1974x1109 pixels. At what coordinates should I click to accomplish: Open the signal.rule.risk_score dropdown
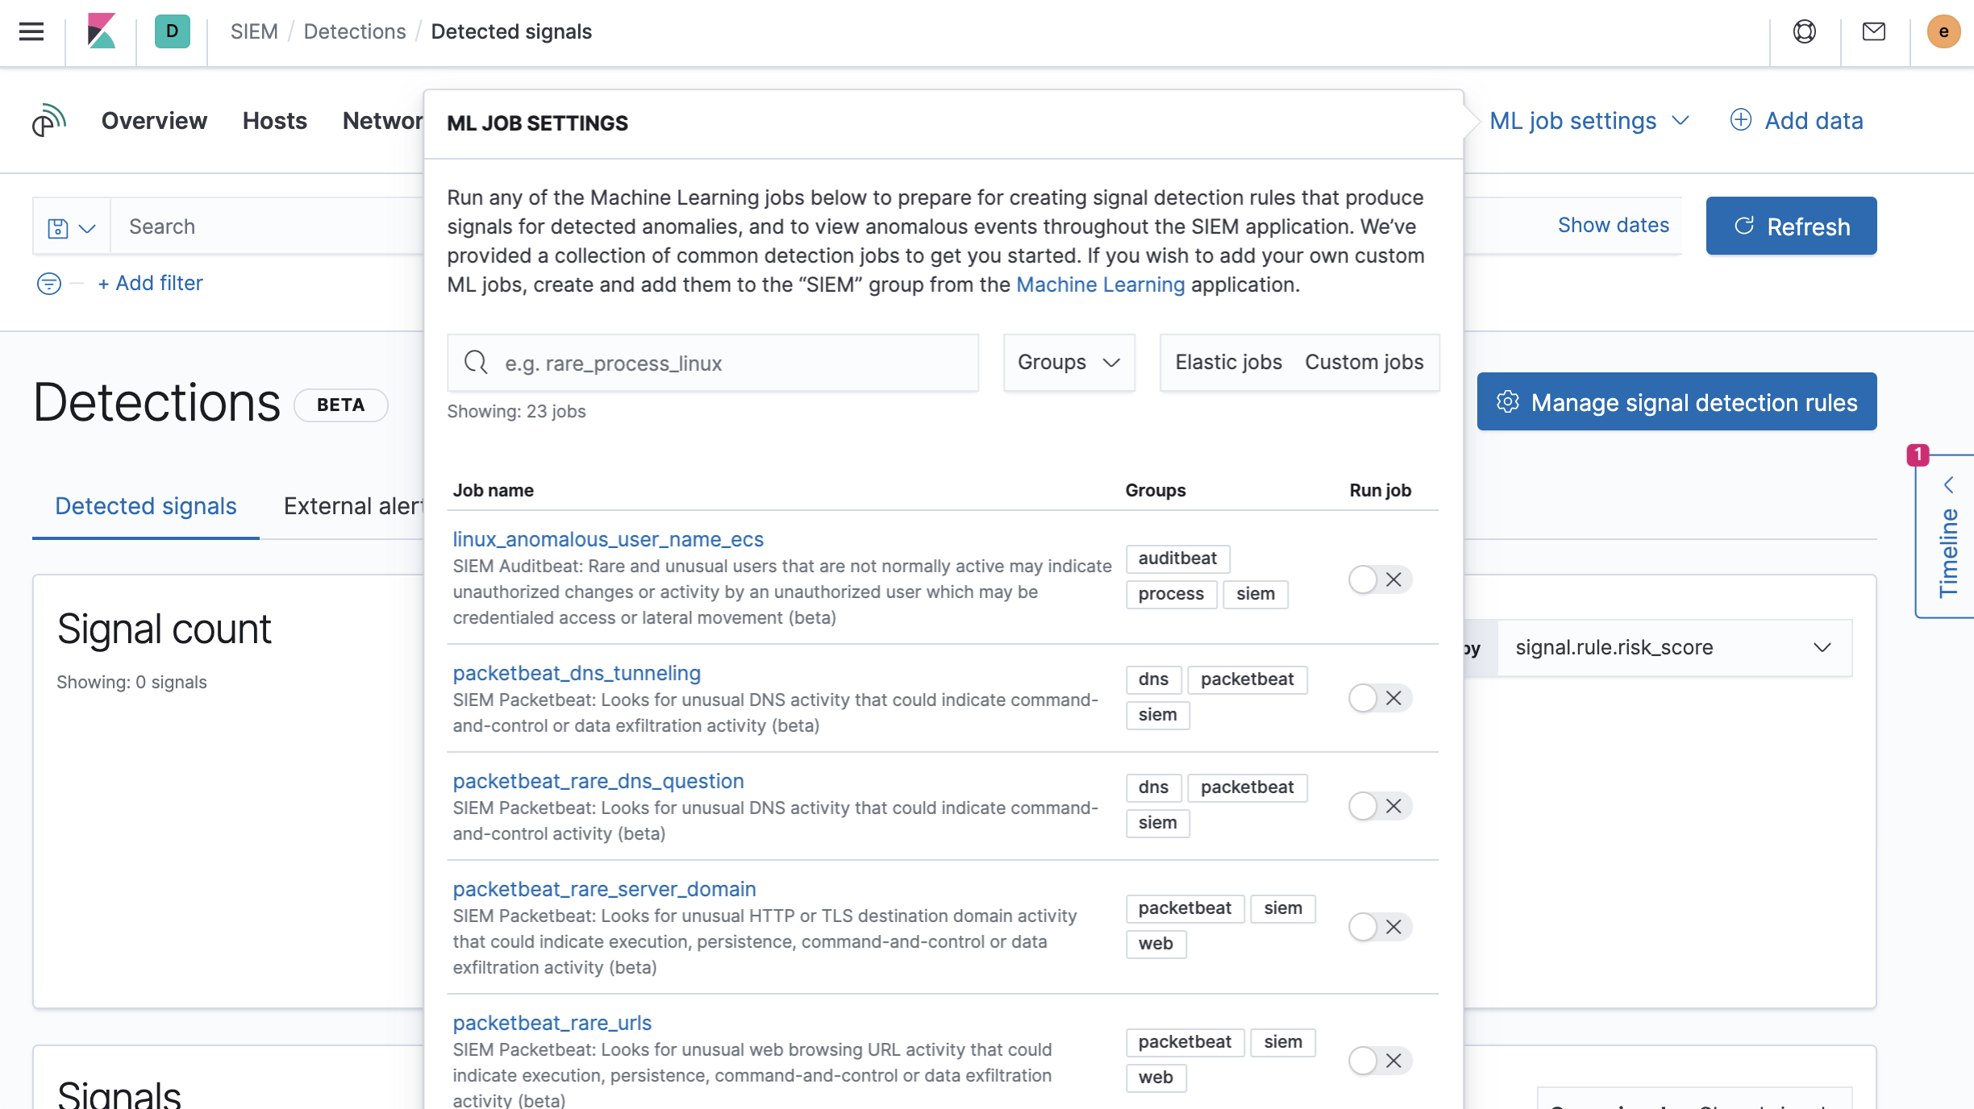tap(1674, 647)
